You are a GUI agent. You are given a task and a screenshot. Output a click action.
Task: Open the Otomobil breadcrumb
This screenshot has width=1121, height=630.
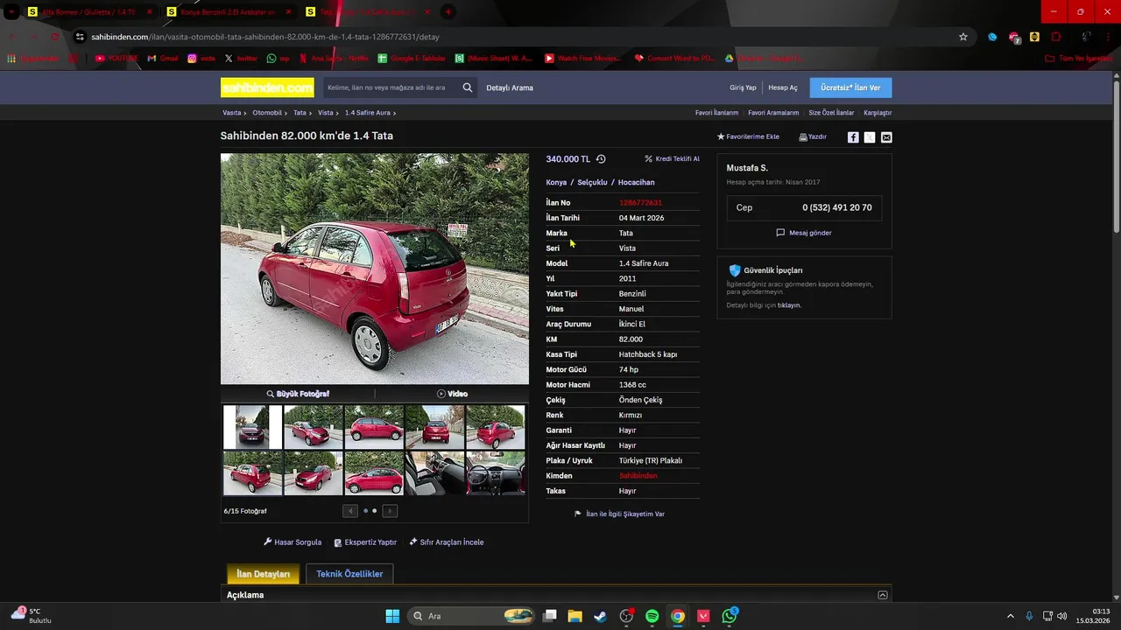coord(267,113)
